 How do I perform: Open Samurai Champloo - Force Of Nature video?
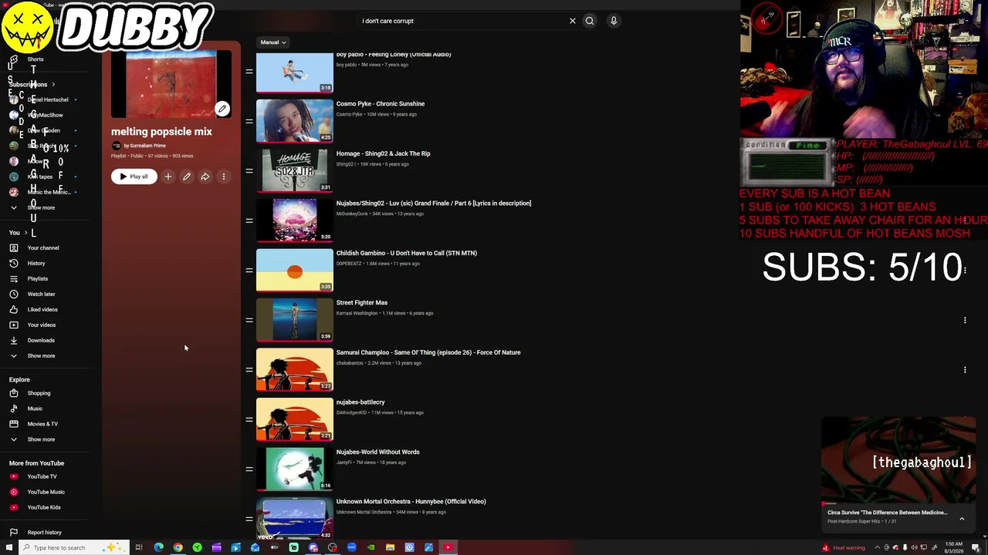click(x=428, y=352)
